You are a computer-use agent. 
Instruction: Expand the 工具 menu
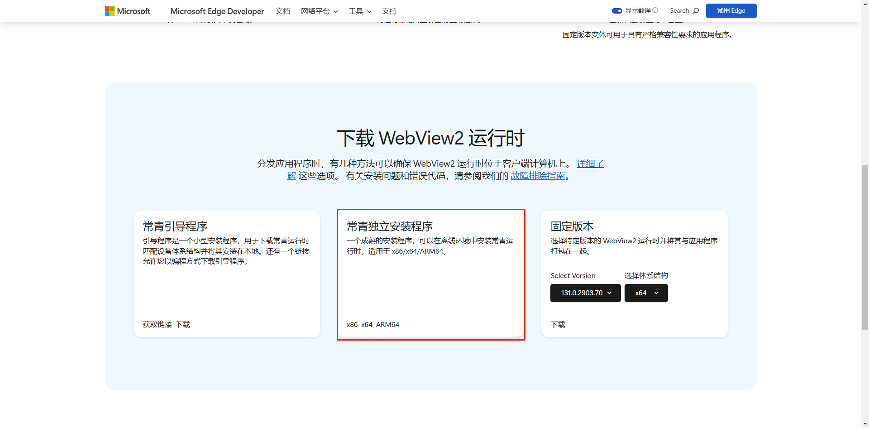coord(360,11)
